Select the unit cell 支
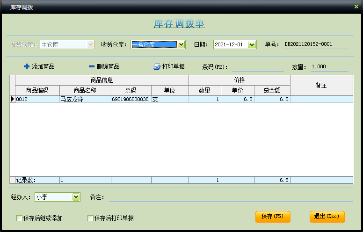Image resolution: width=363 pixels, height=232 pixels. tap(170, 99)
